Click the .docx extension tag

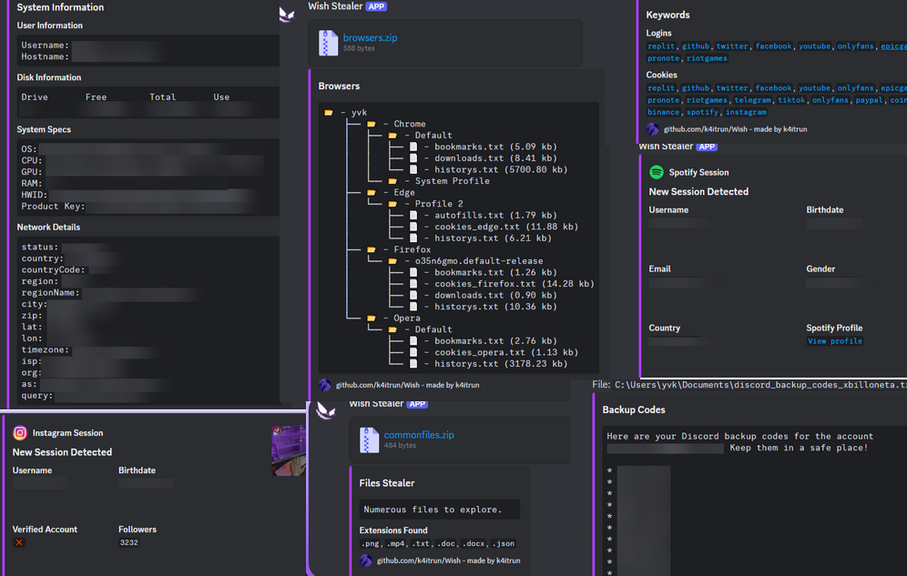coord(474,543)
